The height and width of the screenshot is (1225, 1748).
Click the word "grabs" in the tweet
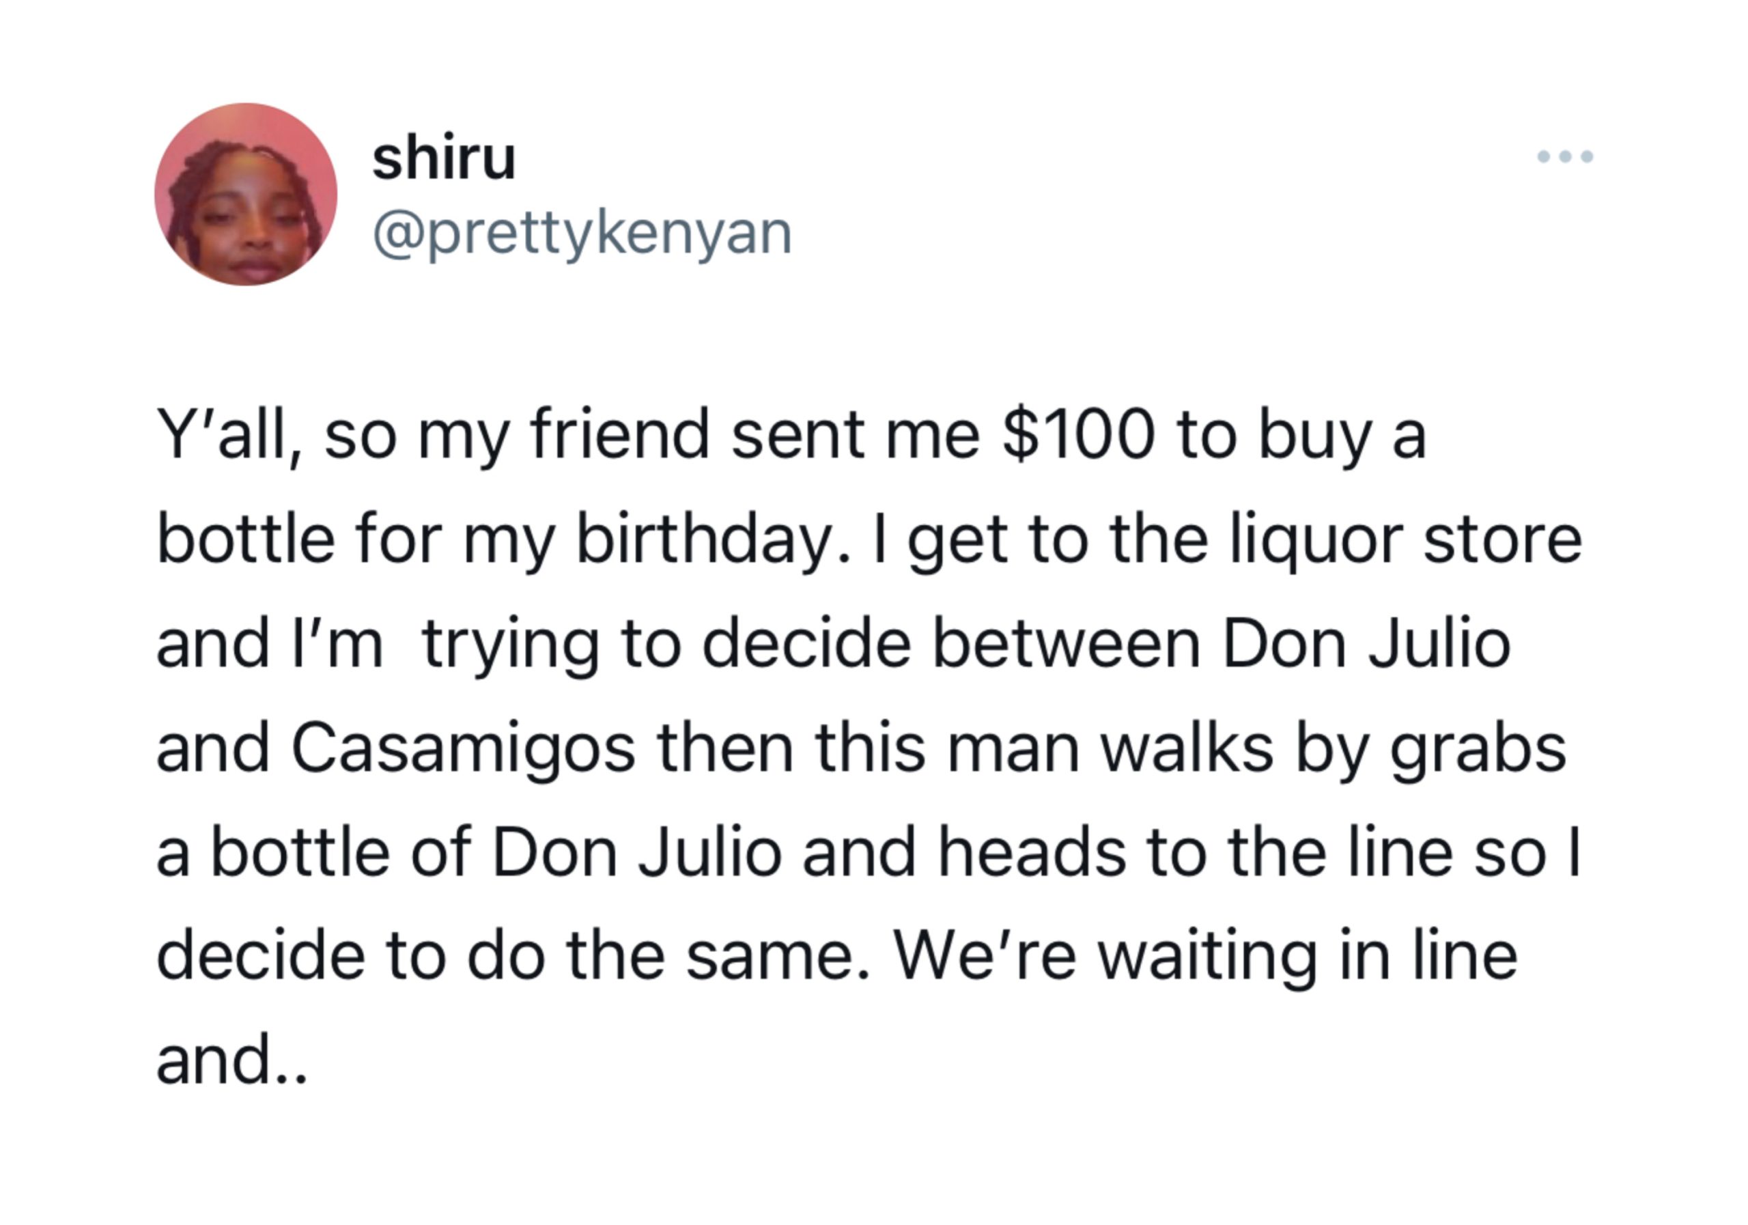point(1478,749)
